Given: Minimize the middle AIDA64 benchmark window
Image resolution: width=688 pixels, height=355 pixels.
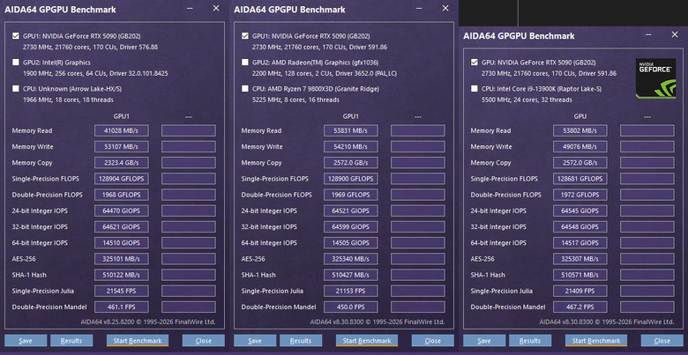Looking at the screenshot, I should click(x=419, y=8).
